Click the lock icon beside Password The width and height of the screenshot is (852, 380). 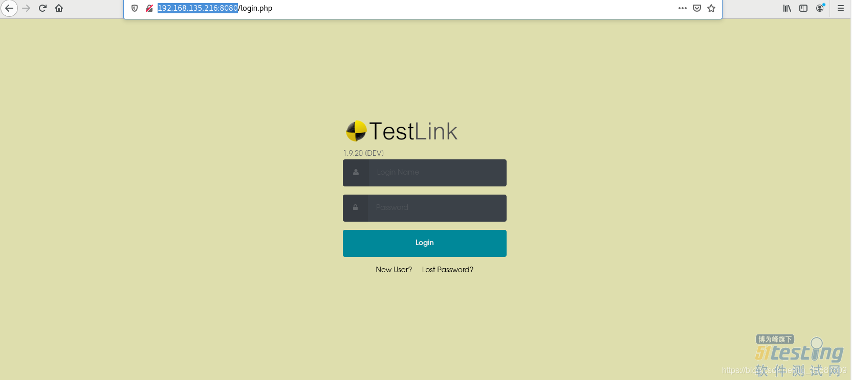coord(355,207)
